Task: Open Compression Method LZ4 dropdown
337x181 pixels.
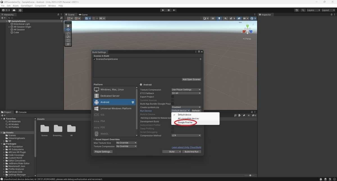Action: tap(186, 136)
